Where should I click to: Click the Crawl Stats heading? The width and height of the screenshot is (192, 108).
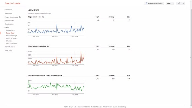(x=33, y=10)
